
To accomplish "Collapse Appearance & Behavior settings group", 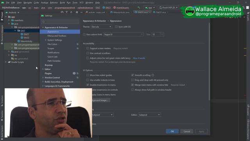I will tap(43, 27).
